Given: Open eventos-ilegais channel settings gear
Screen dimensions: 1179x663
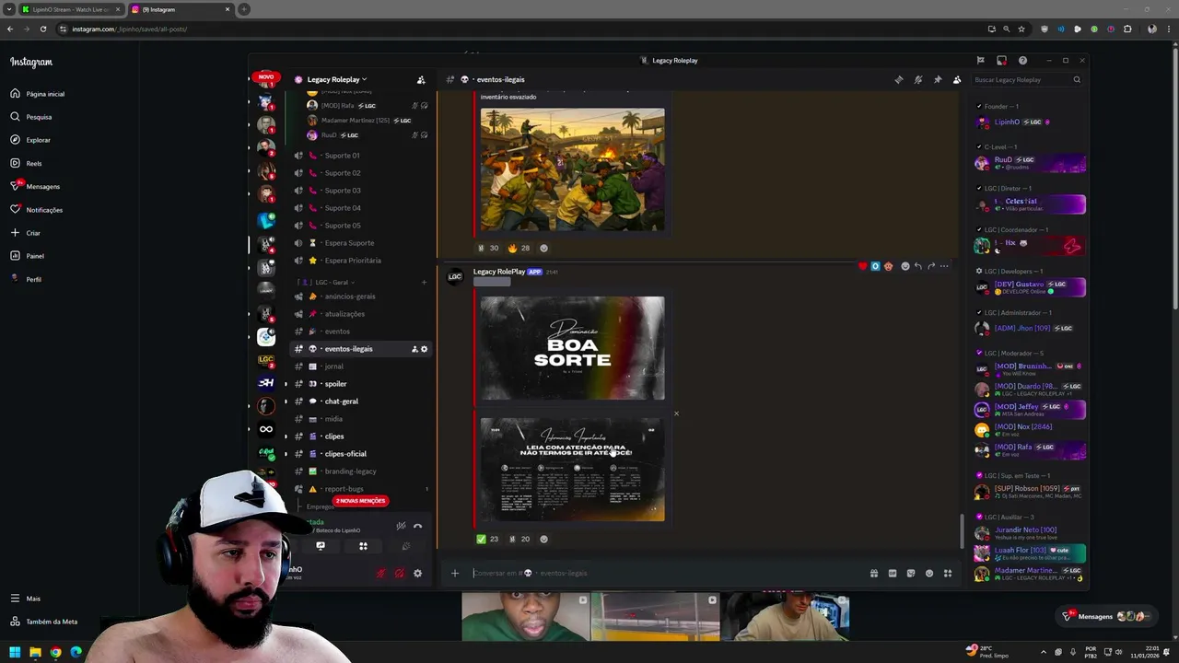Looking at the screenshot, I should [424, 349].
